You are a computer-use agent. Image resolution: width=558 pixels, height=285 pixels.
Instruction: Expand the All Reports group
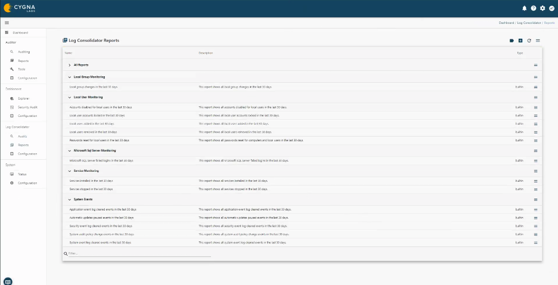pyautogui.click(x=69, y=65)
